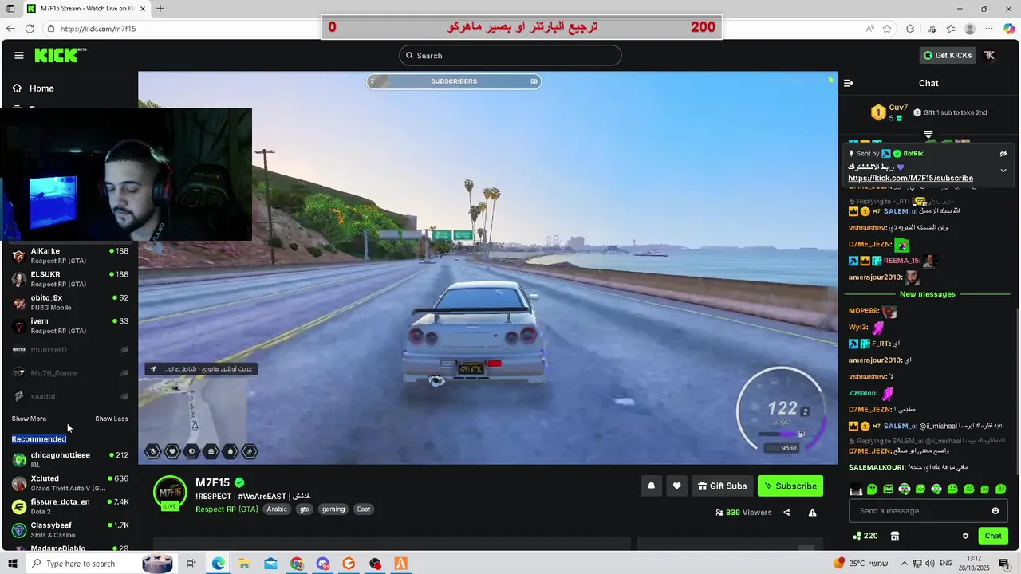Open ELSUKR channel in sidebar

pyautogui.click(x=70, y=279)
